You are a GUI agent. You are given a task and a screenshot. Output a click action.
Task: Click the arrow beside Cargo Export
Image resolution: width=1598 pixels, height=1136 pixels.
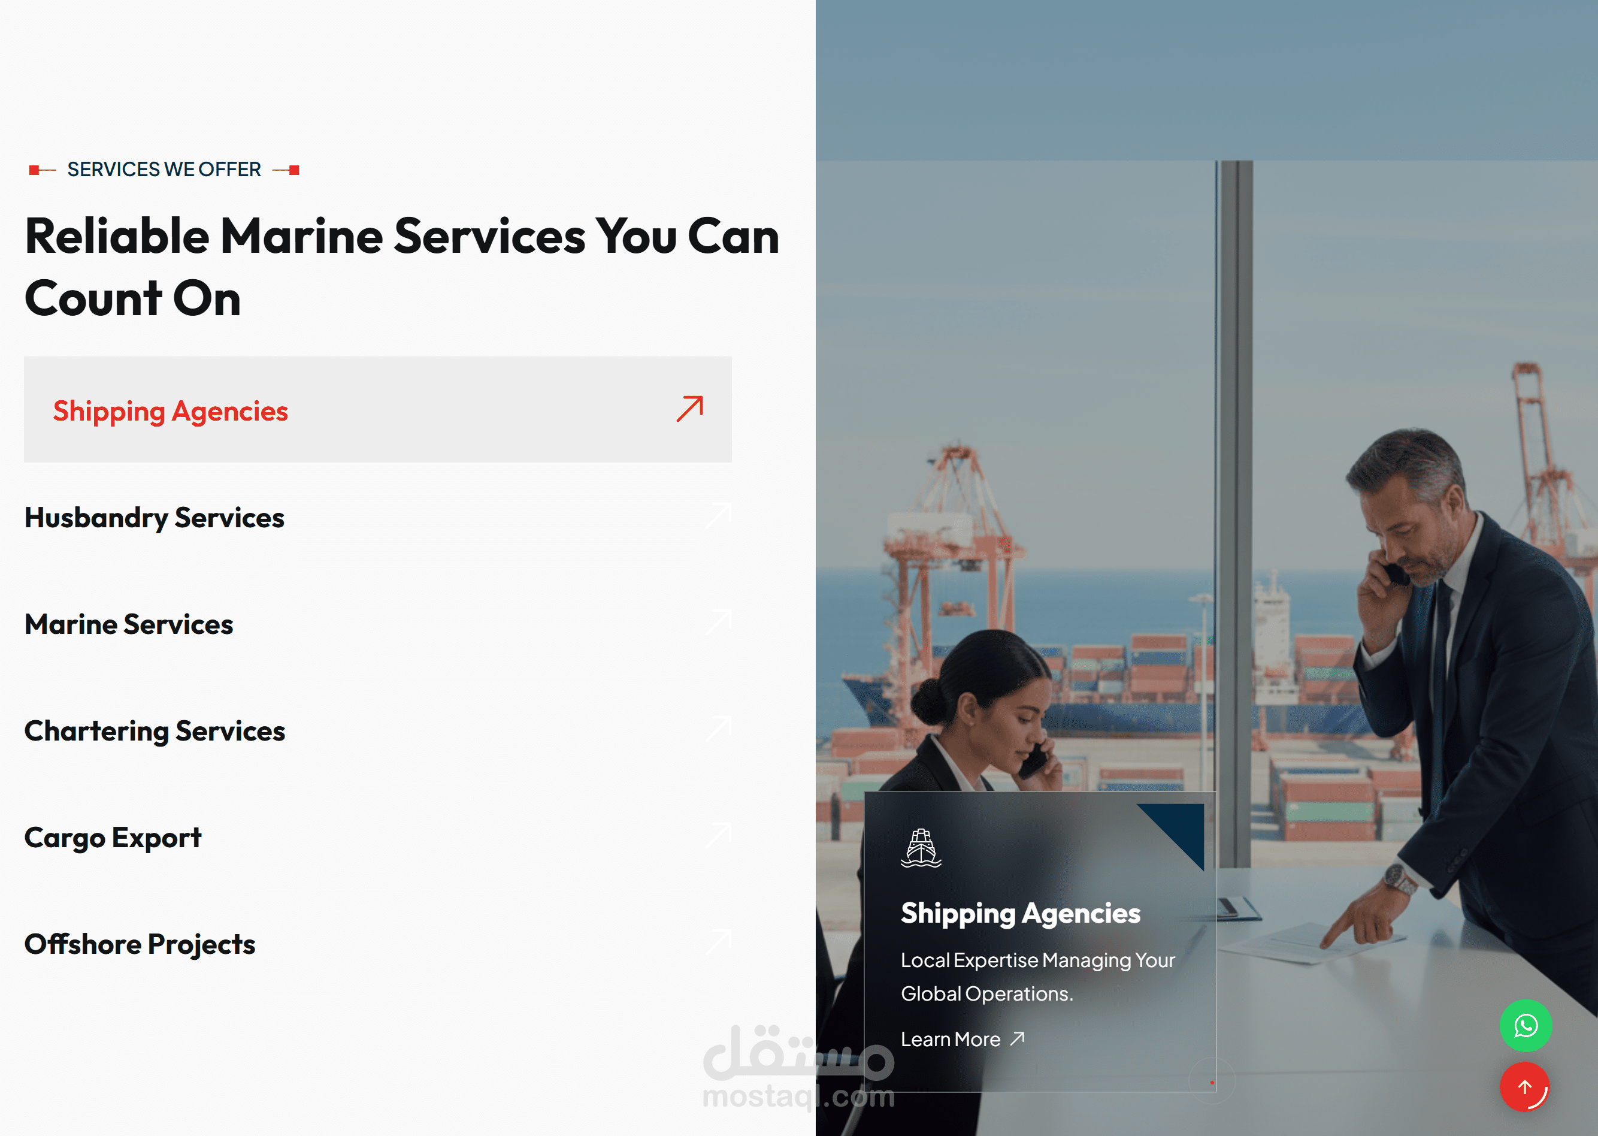tap(718, 836)
